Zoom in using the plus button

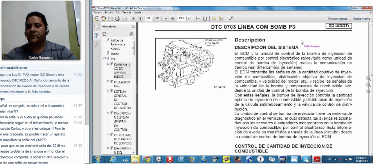pyautogui.click(x=173, y=18)
